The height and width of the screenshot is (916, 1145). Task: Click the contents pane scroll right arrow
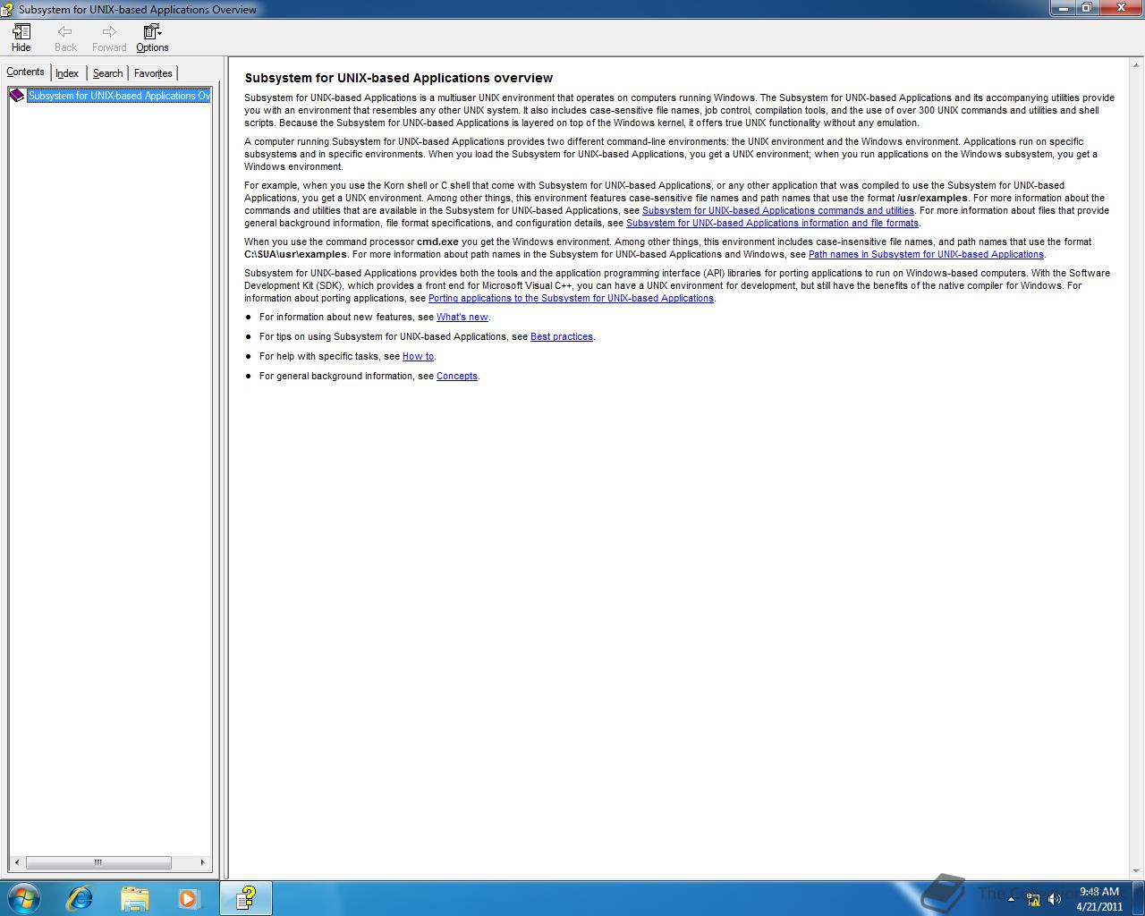tap(202, 863)
